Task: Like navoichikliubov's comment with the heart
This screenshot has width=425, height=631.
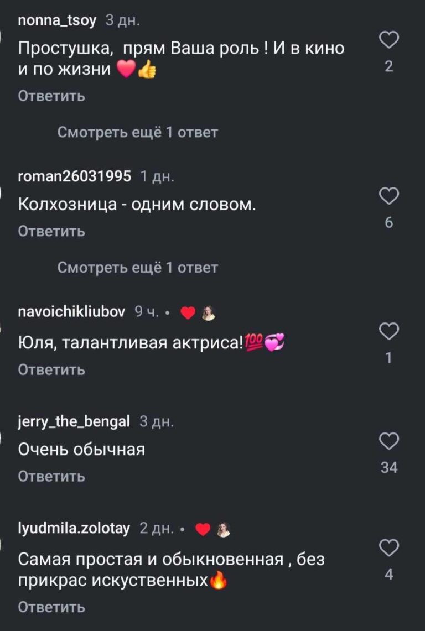Action: tap(390, 331)
